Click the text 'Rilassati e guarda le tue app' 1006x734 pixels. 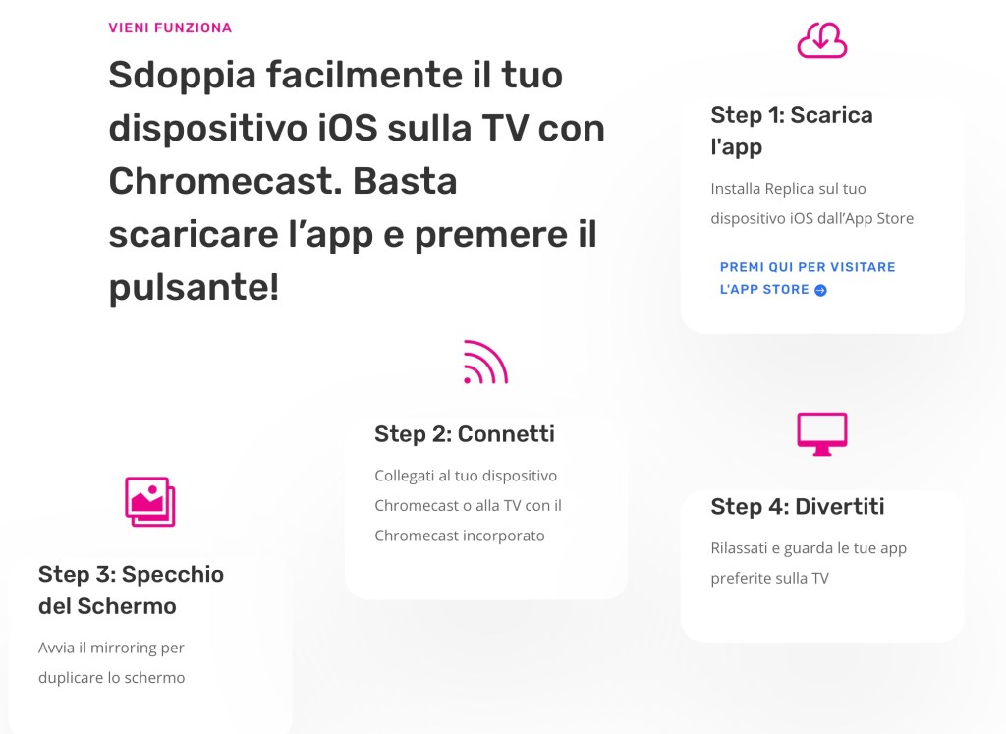[809, 548]
